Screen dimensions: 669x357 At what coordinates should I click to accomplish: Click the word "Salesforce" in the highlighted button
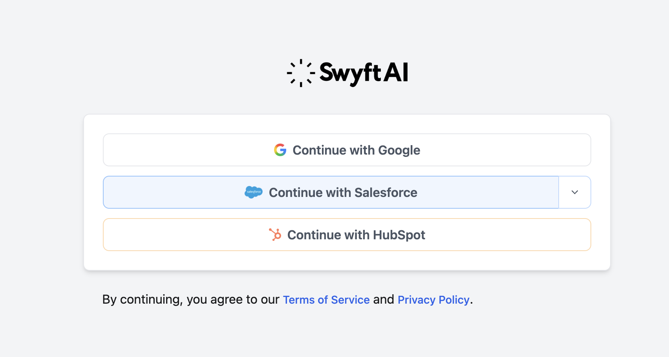coord(386,193)
